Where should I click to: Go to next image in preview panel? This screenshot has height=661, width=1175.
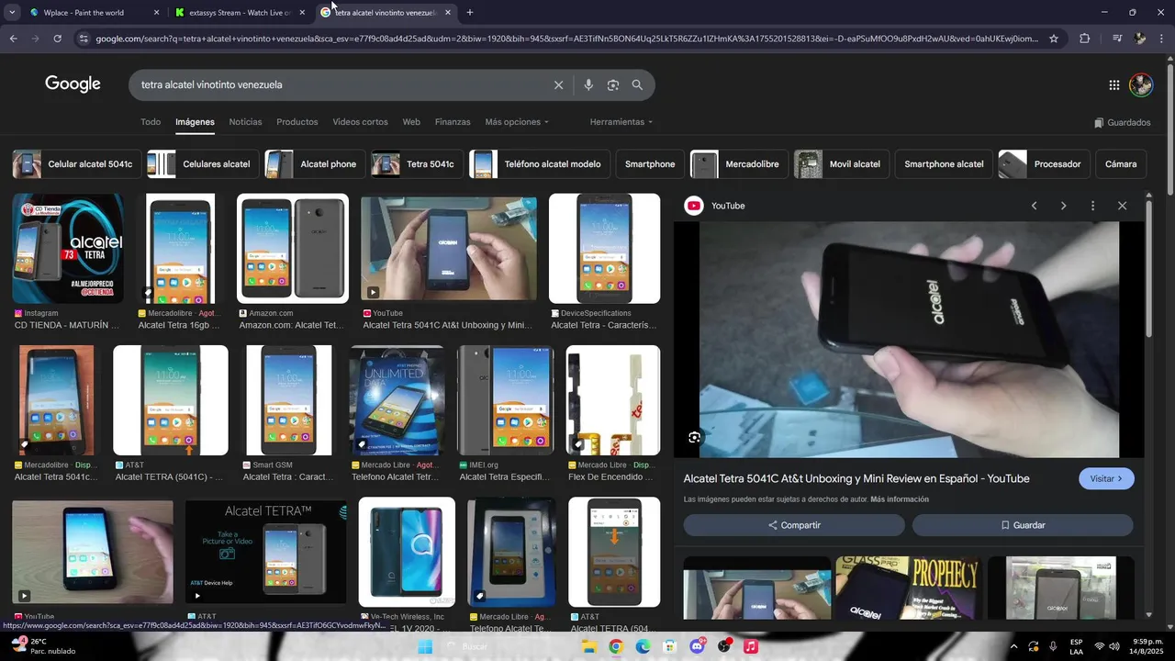1063,206
